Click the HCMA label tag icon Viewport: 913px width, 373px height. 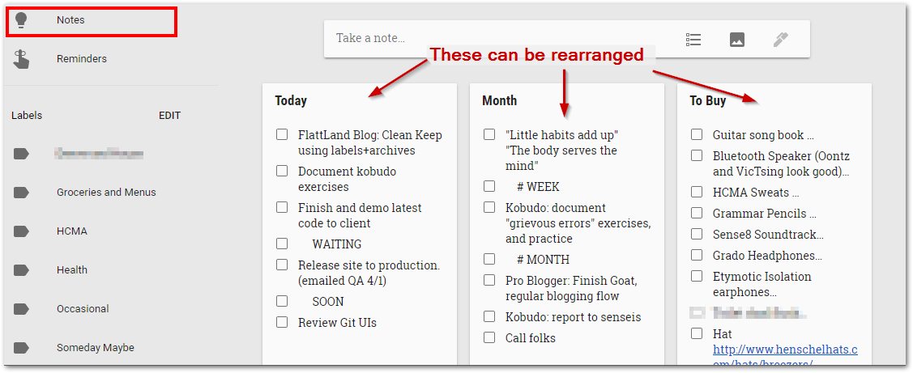click(x=22, y=231)
